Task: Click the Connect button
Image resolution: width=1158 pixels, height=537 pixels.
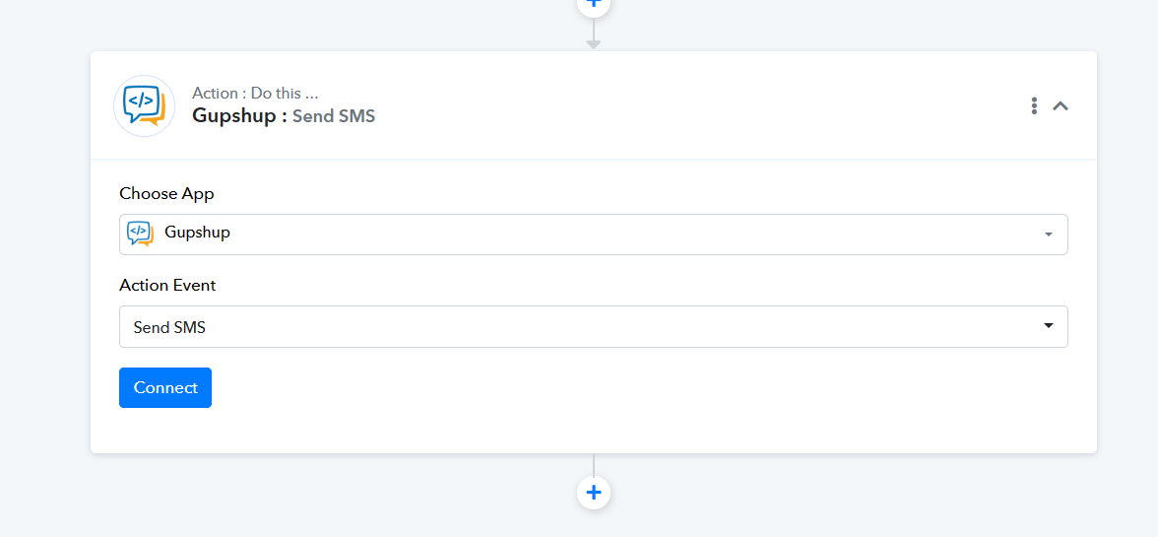Action: [x=165, y=388]
